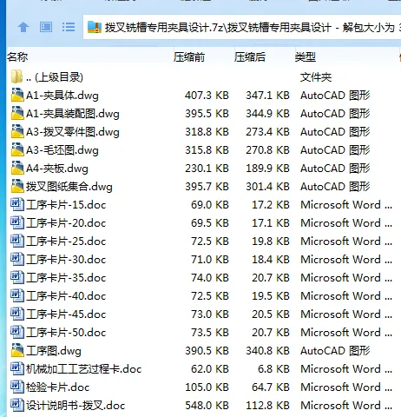Select the A1-夹具体.dwg file icon
The height and width of the screenshot is (417, 401).
click(17, 95)
